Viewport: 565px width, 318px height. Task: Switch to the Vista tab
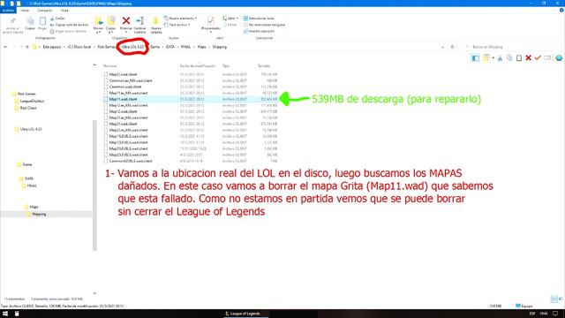(x=64, y=11)
